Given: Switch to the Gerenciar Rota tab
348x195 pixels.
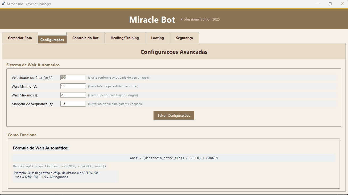Looking at the screenshot, I should point(20,38).
